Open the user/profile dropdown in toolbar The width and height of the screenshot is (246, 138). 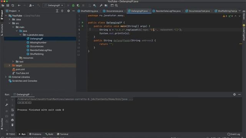coord(31,5)
